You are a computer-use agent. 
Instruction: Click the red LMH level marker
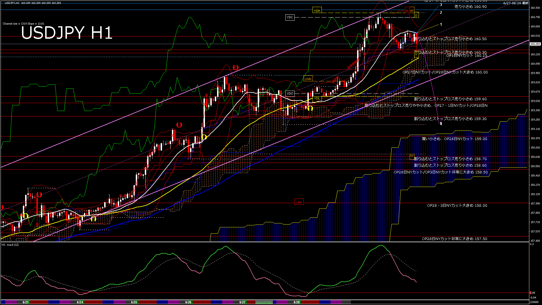(299, 202)
